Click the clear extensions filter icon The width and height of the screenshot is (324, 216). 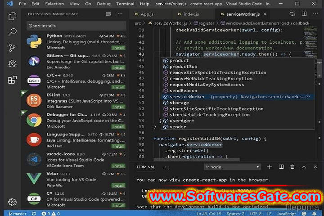pyautogui.click(x=108, y=14)
